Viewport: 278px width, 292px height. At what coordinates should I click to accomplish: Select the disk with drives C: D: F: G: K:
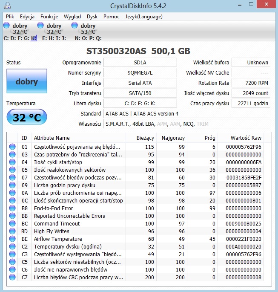coord(20,32)
